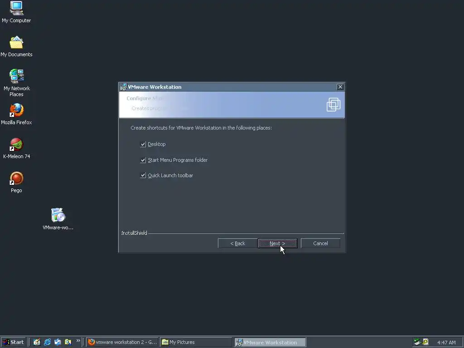Open the search magnifier Quick Launch icon

pos(68,342)
